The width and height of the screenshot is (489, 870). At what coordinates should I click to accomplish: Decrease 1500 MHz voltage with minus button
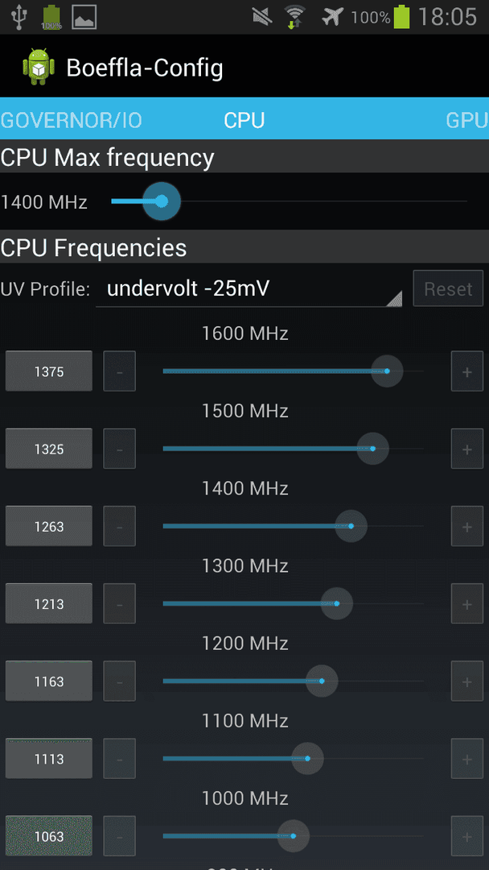(120, 449)
